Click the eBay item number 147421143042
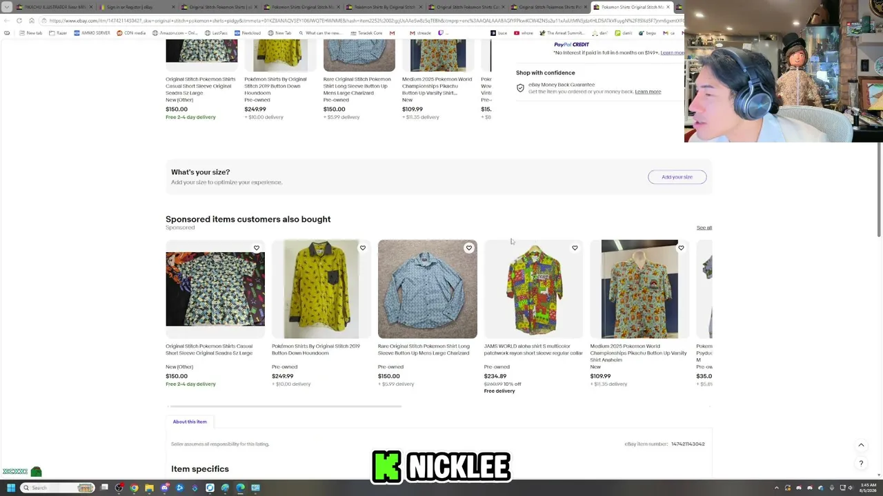Viewport: 883px width, 496px height. 688,444
